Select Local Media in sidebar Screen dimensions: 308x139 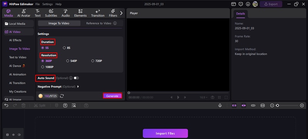(x=18, y=24)
